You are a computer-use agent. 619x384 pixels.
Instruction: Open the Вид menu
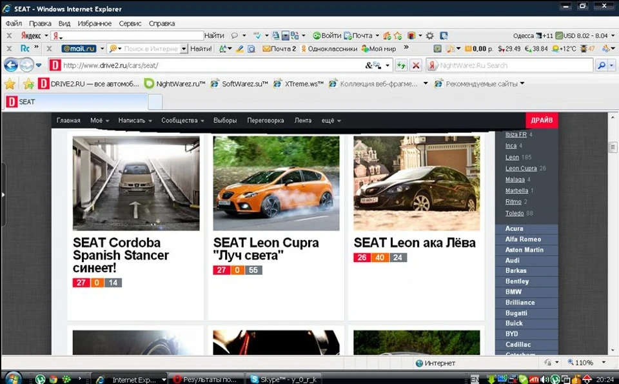coord(64,23)
